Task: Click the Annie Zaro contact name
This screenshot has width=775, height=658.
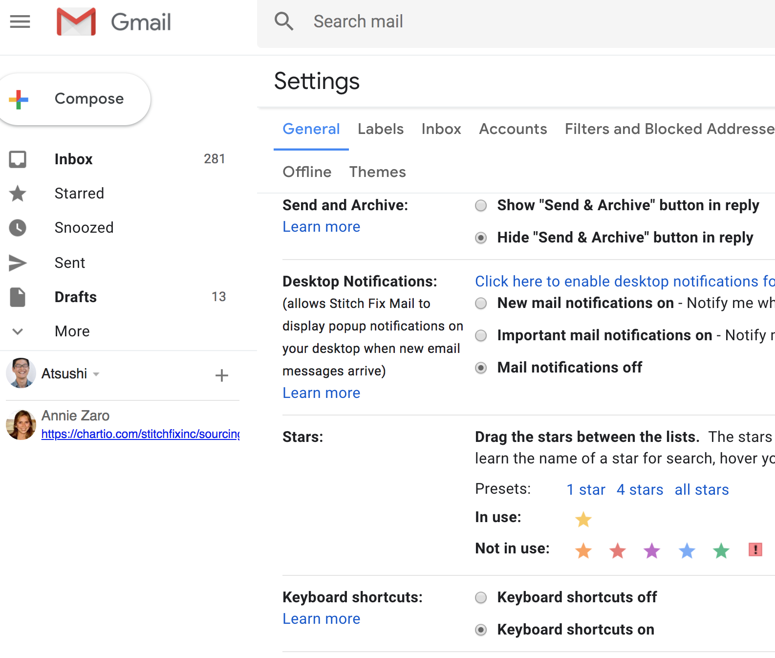Action: [x=75, y=416]
